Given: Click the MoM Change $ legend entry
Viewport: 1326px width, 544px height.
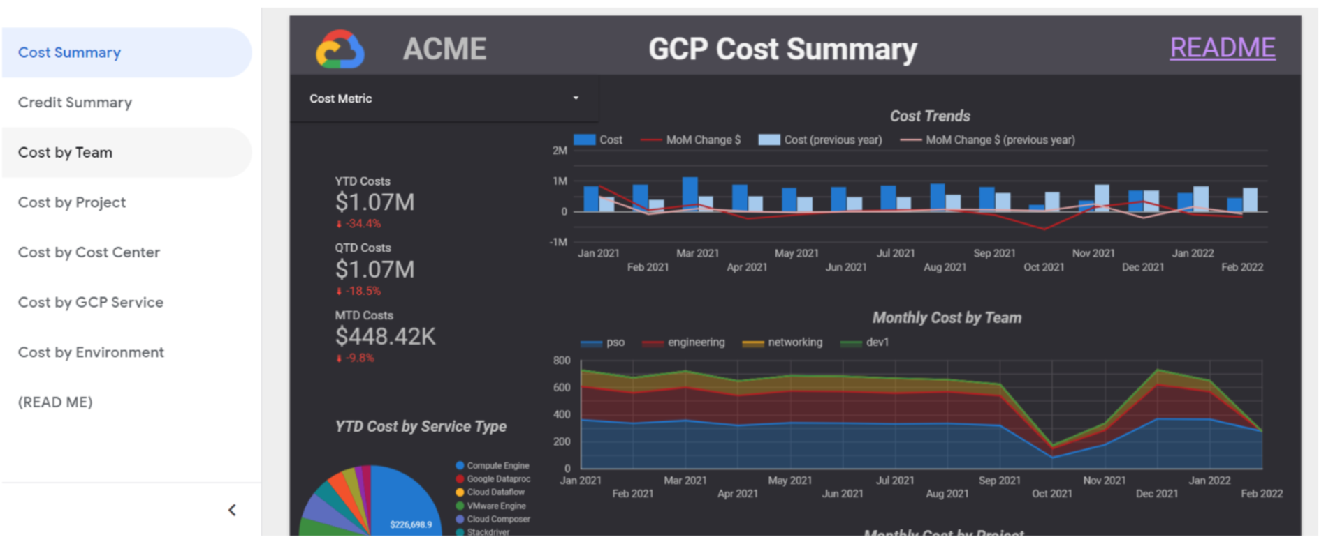Looking at the screenshot, I should tap(691, 139).
